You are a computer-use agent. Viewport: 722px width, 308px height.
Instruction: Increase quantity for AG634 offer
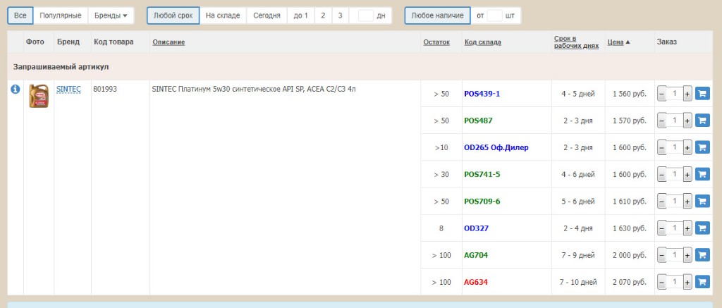687,282
